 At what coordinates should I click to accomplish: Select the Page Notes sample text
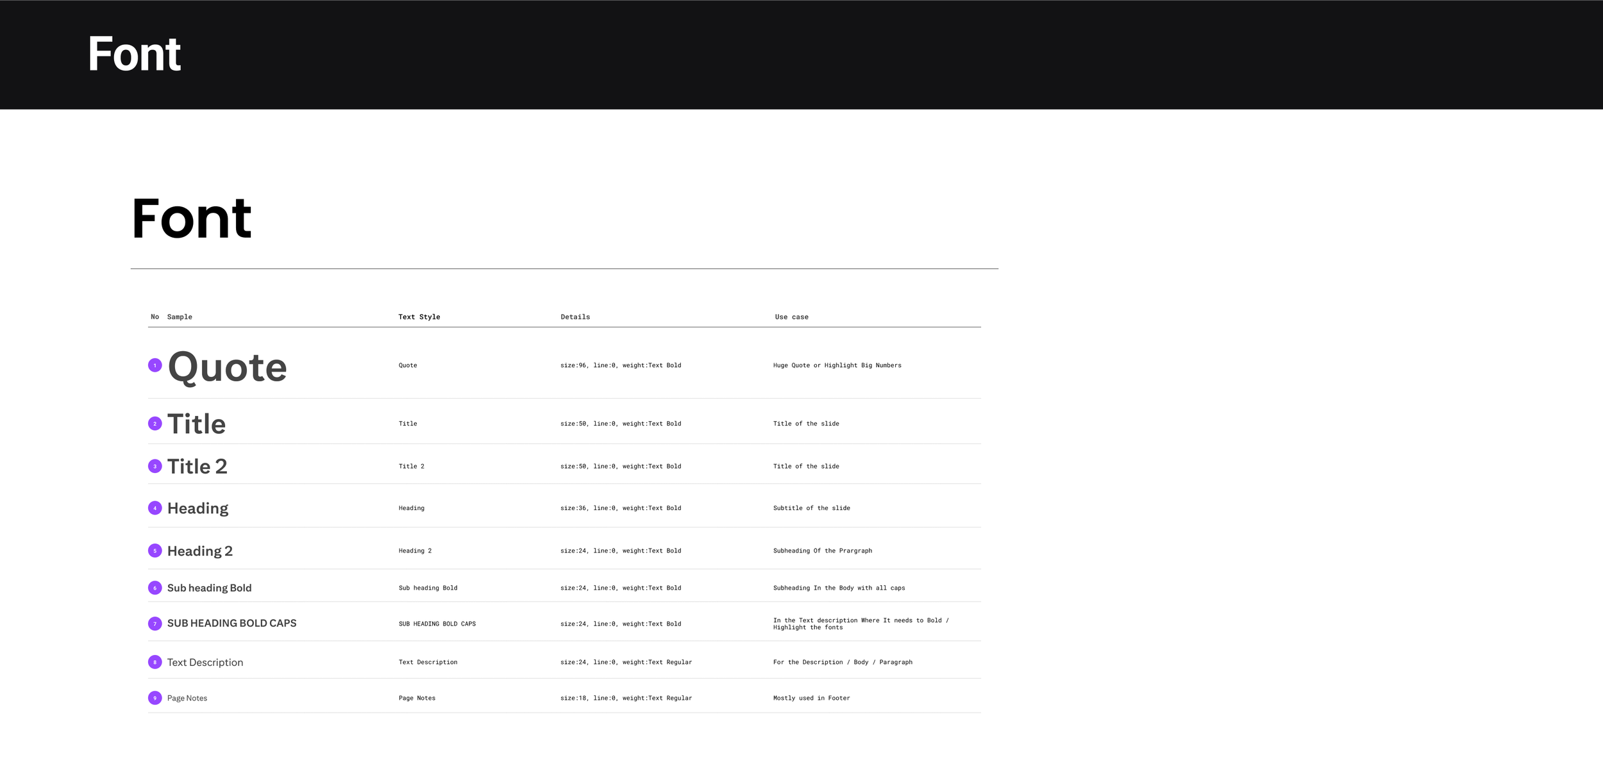tap(187, 698)
